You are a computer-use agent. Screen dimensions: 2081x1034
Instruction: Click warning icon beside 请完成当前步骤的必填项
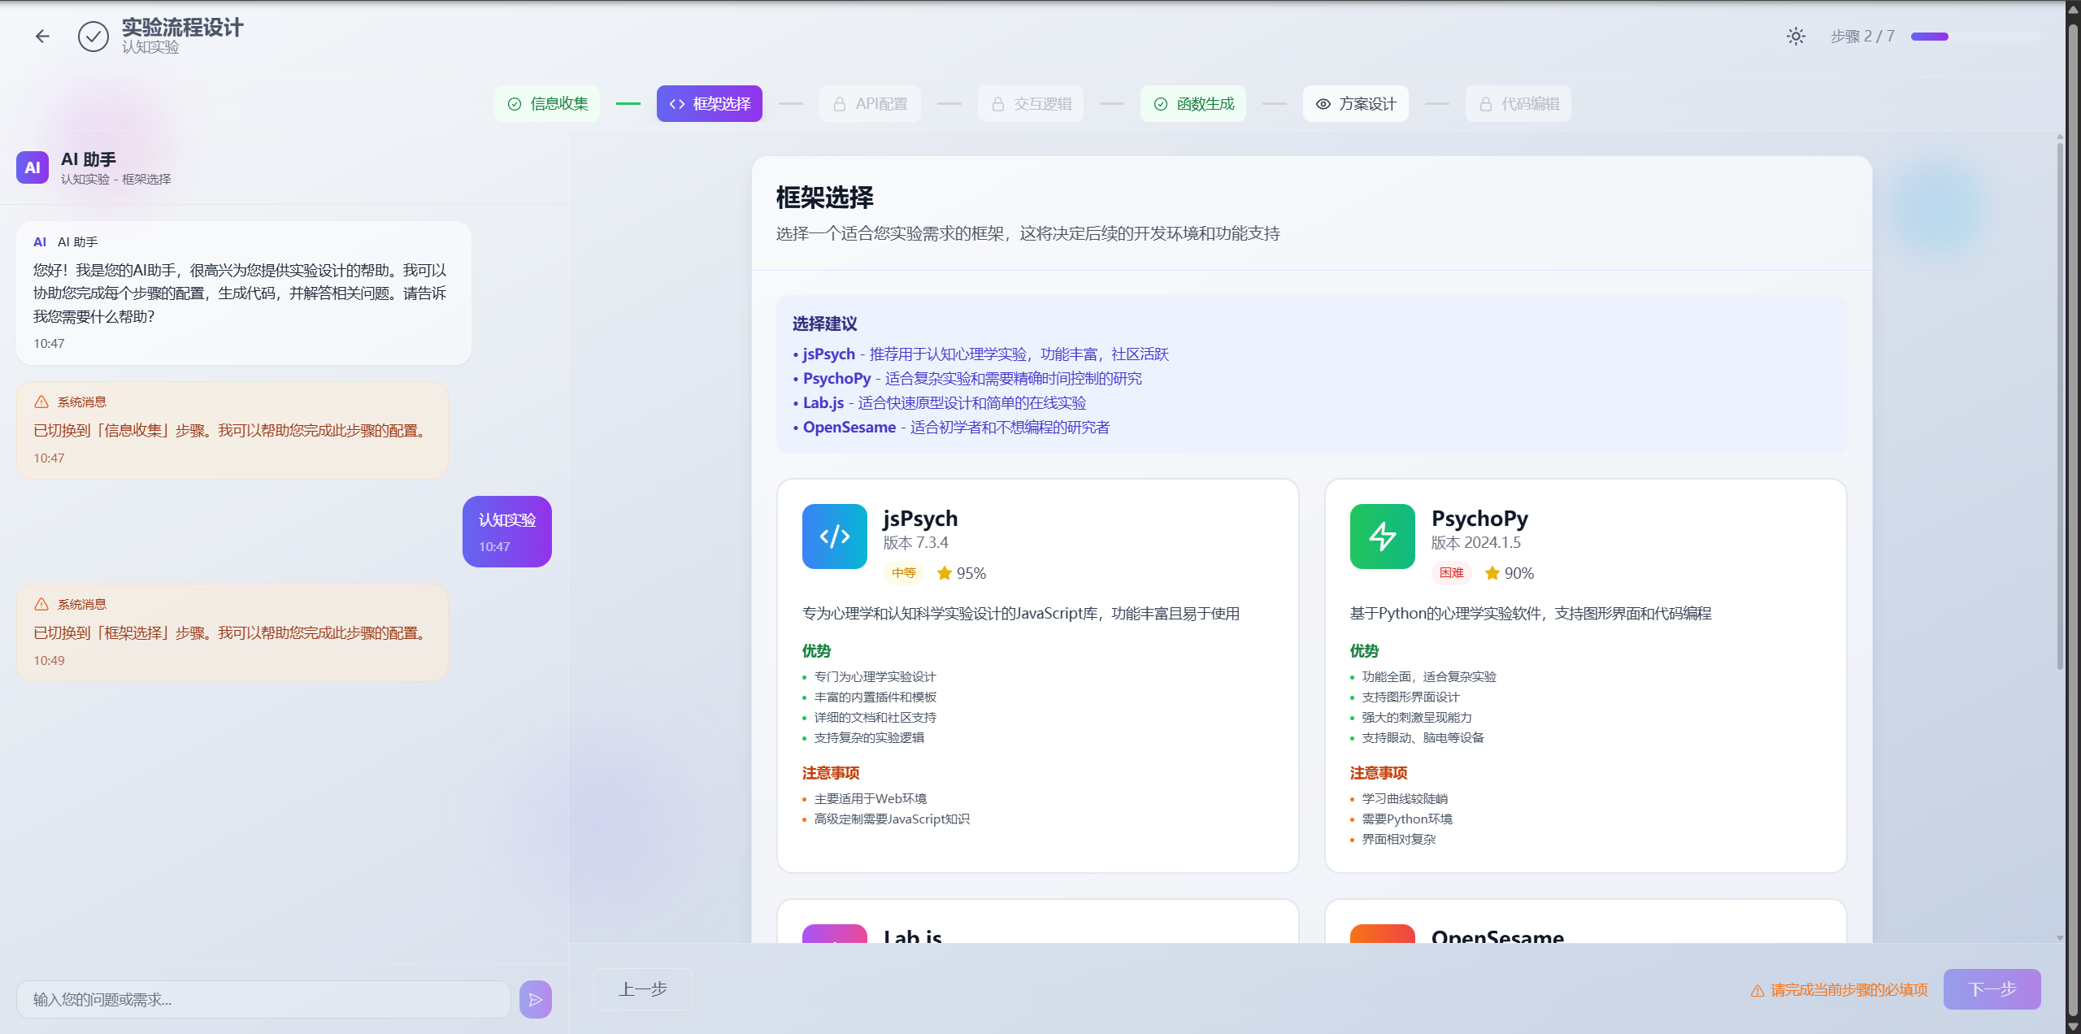click(1757, 990)
